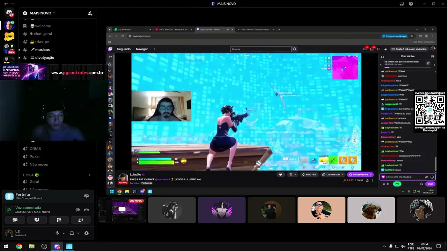
Task: Open headphone output options chevron
Action: coord(78,233)
